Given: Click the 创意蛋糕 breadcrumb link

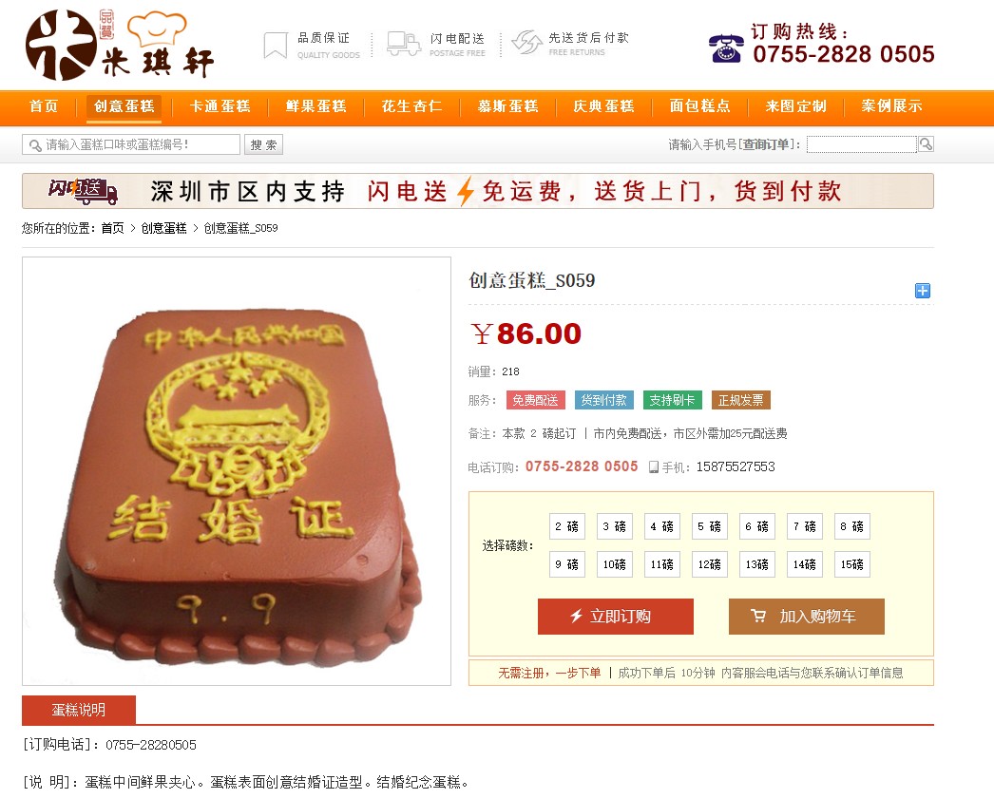Looking at the screenshot, I should point(163,228).
